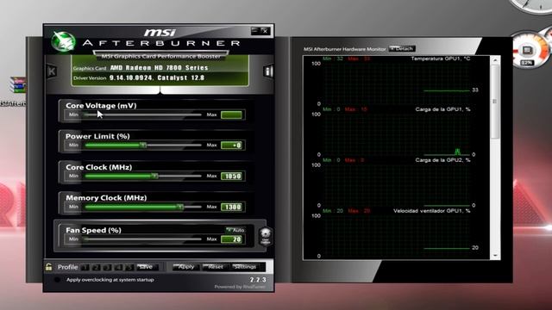Click the Core Clock 1050 value field
The width and height of the screenshot is (552, 310).
[x=231, y=176]
